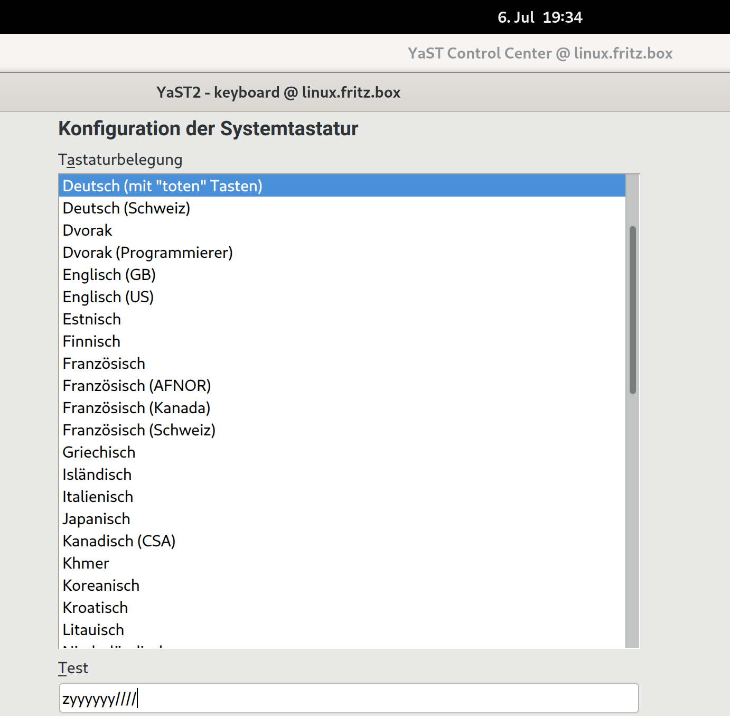Image resolution: width=730 pixels, height=716 pixels.
Task: Pick the "Kroatisch" entry
Action: pos(342,608)
